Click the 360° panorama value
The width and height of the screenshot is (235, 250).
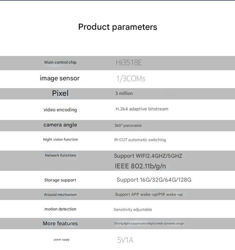click(128, 126)
